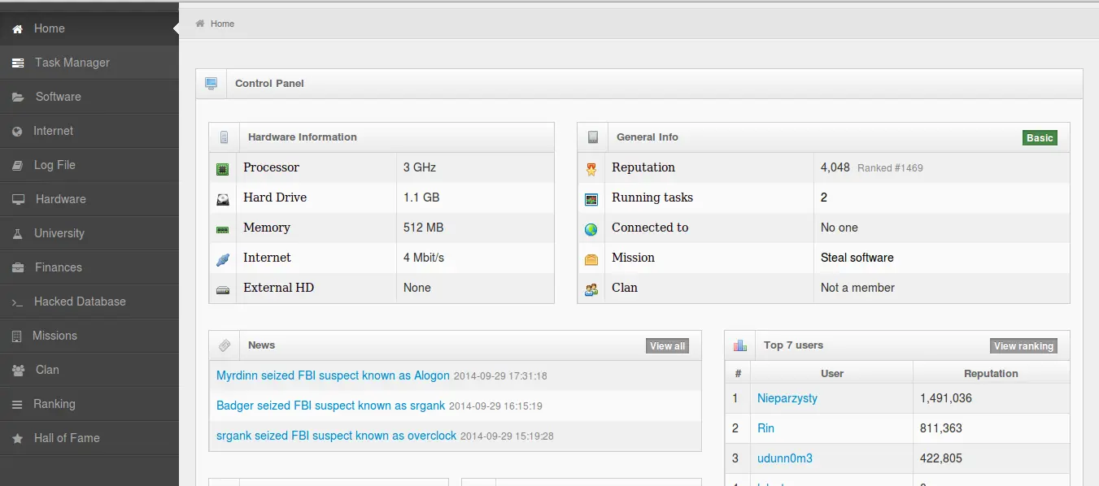The height and width of the screenshot is (486, 1099).
Task: Click the Steal software mission value
Action: point(857,258)
